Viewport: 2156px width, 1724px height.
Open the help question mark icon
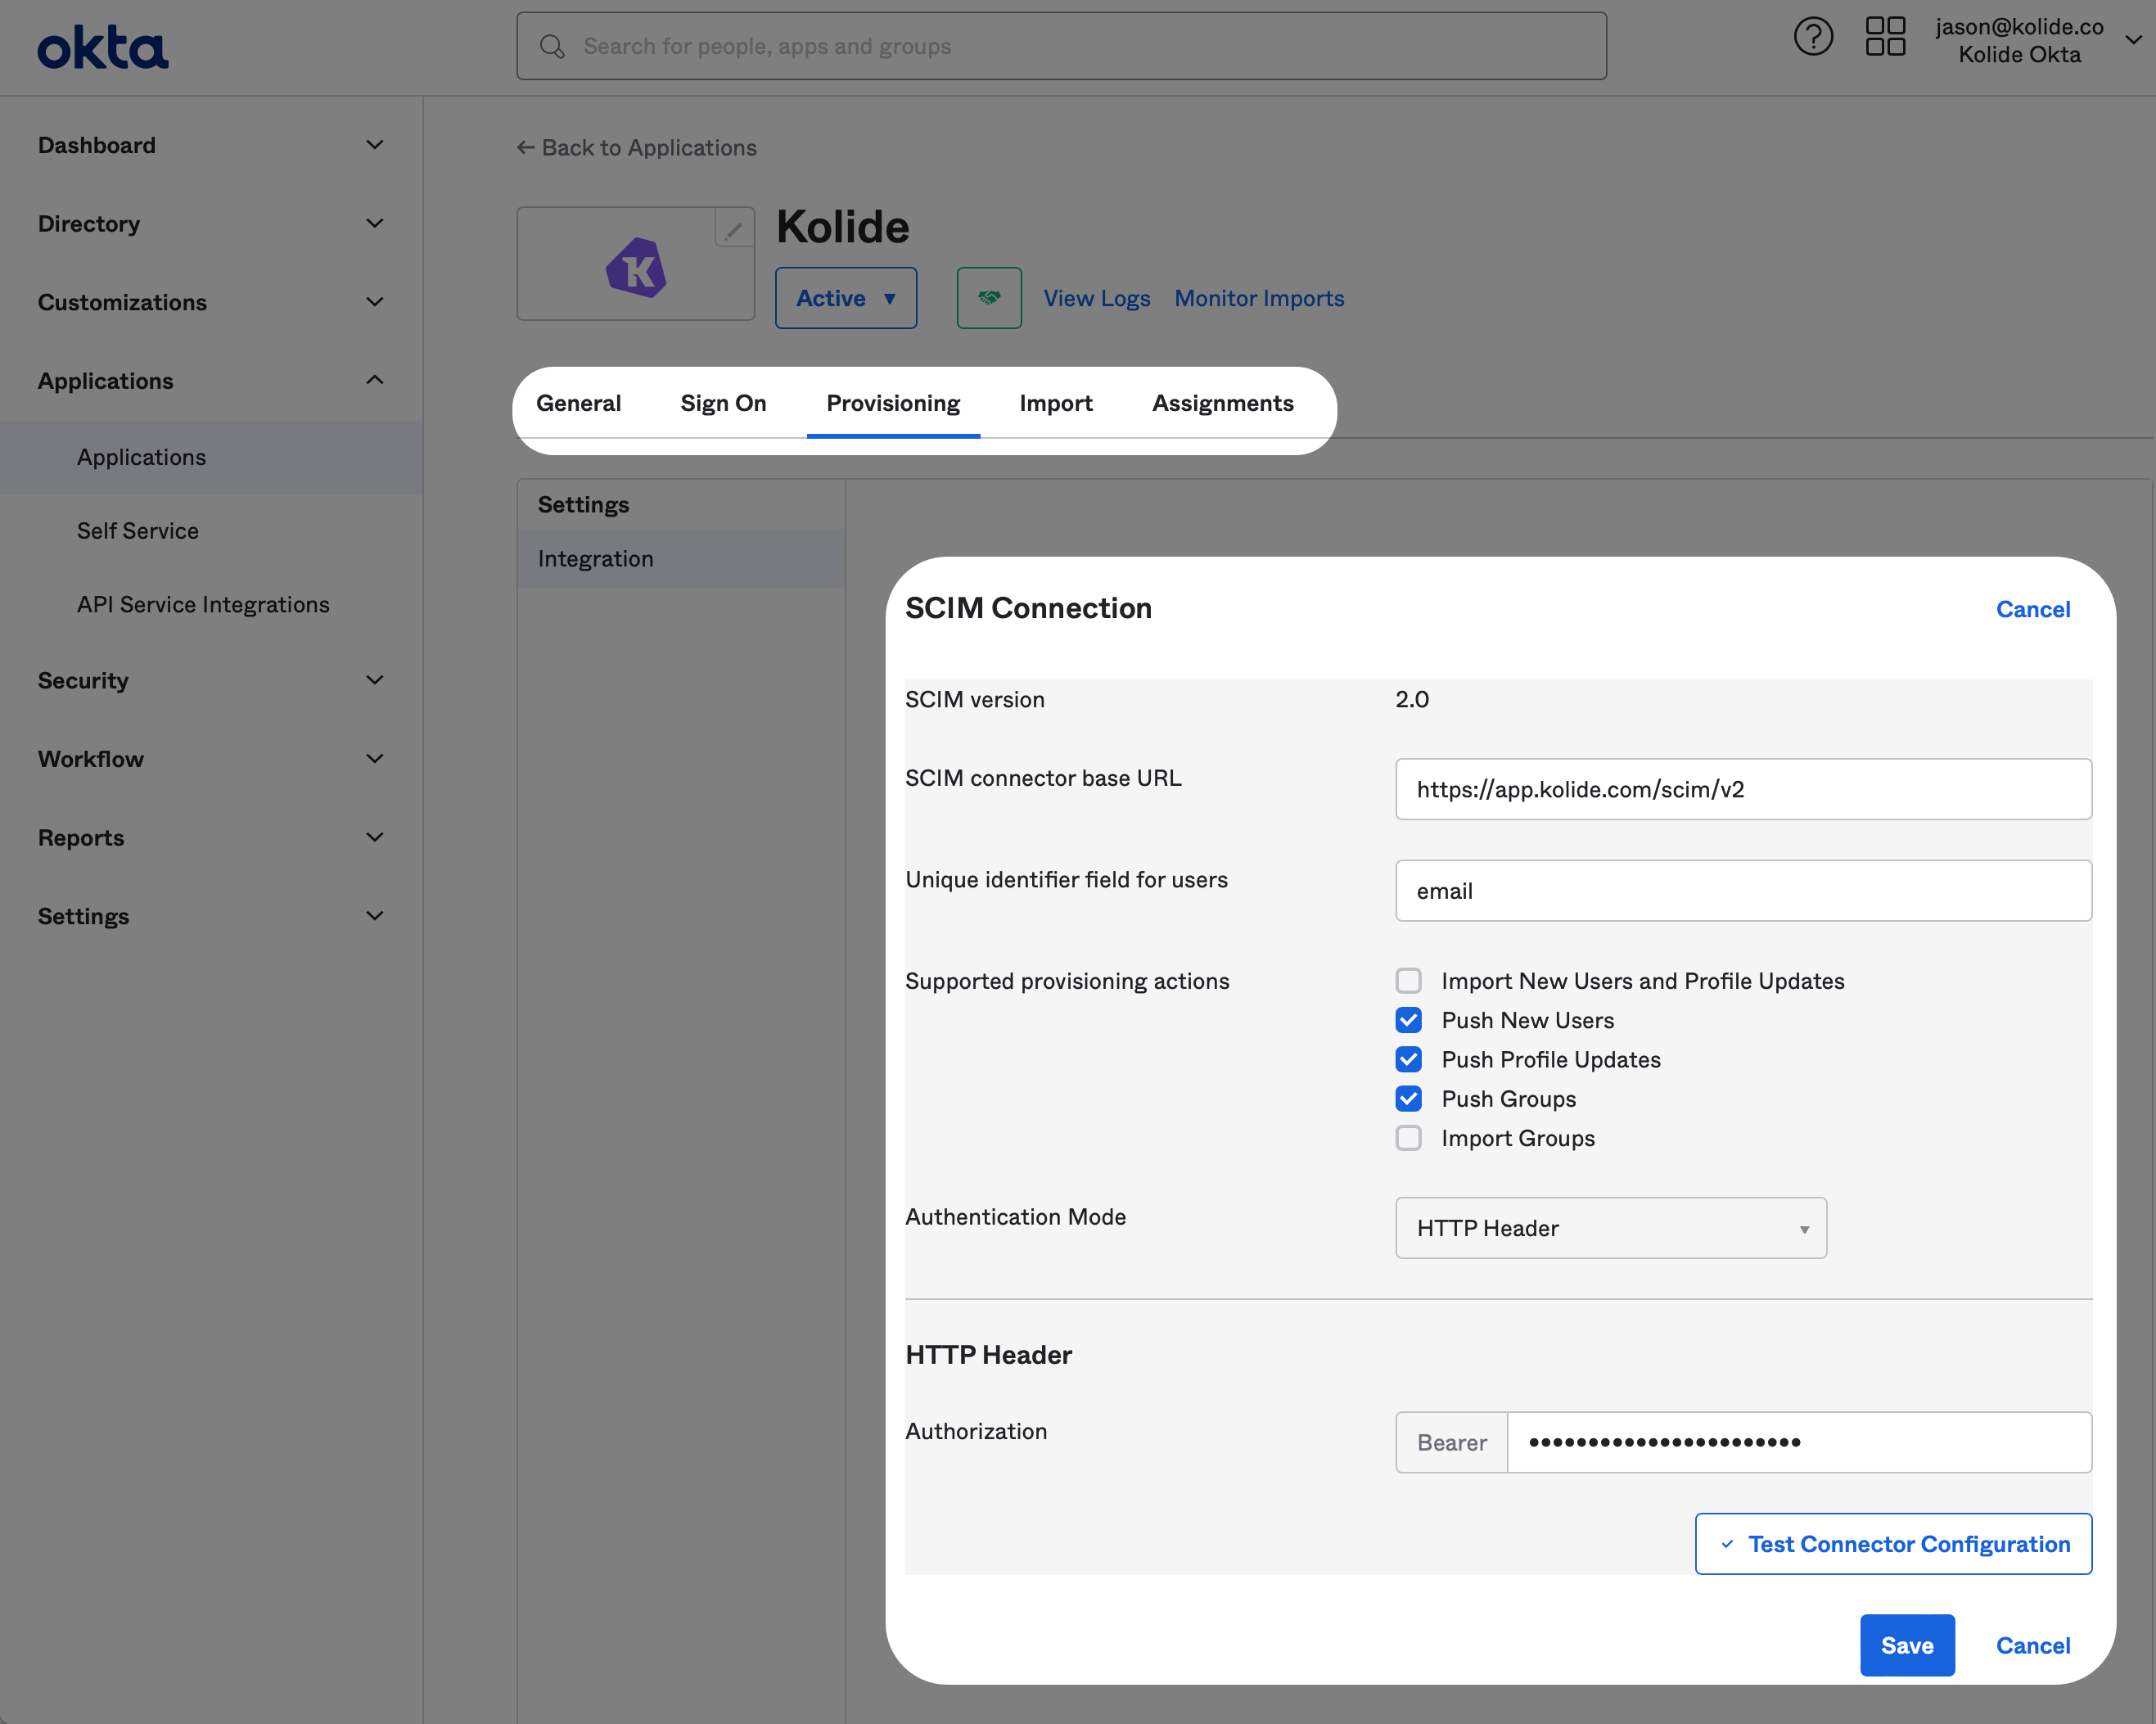[1813, 37]
